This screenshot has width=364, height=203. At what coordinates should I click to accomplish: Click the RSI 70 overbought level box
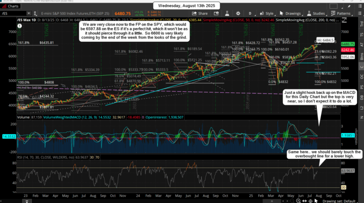point(97,158)
